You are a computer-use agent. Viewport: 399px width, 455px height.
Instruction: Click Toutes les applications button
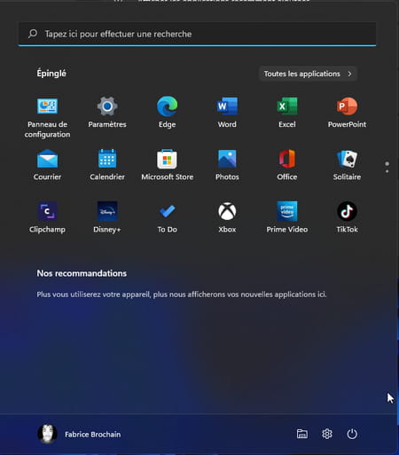(308, 74)
